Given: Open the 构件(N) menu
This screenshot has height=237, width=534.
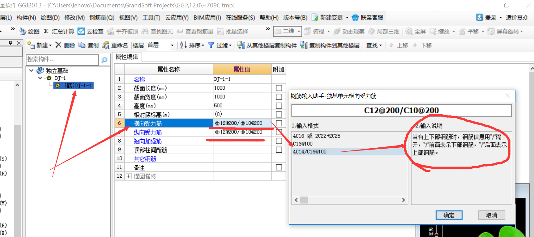Looking at the screenshot, I should 26,18.
